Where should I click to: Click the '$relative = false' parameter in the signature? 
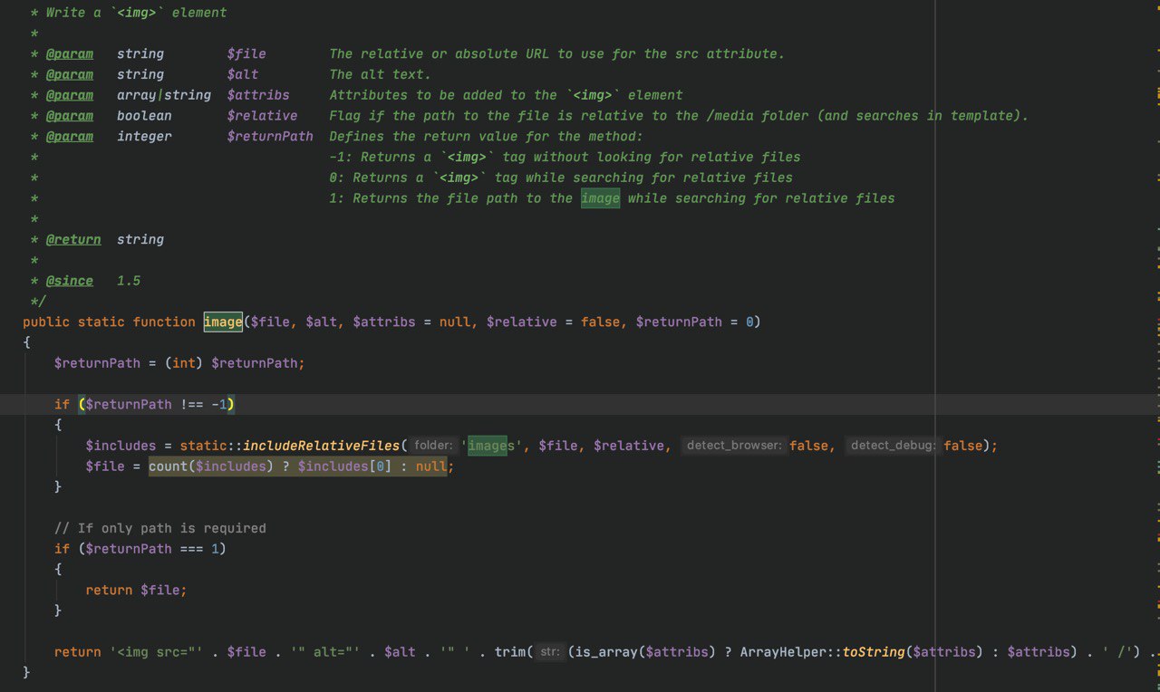coord(554,322)
